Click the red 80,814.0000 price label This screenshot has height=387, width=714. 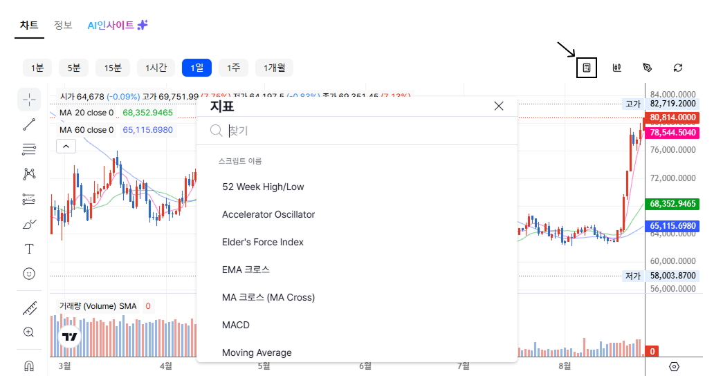672,117
